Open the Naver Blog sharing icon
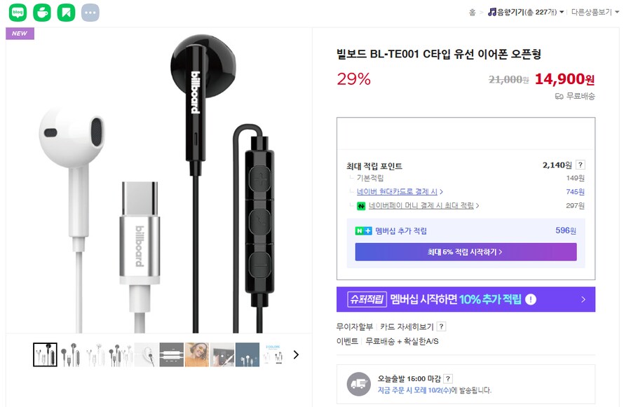Viewport: 631px width, 407px height. tap(18, 12)
